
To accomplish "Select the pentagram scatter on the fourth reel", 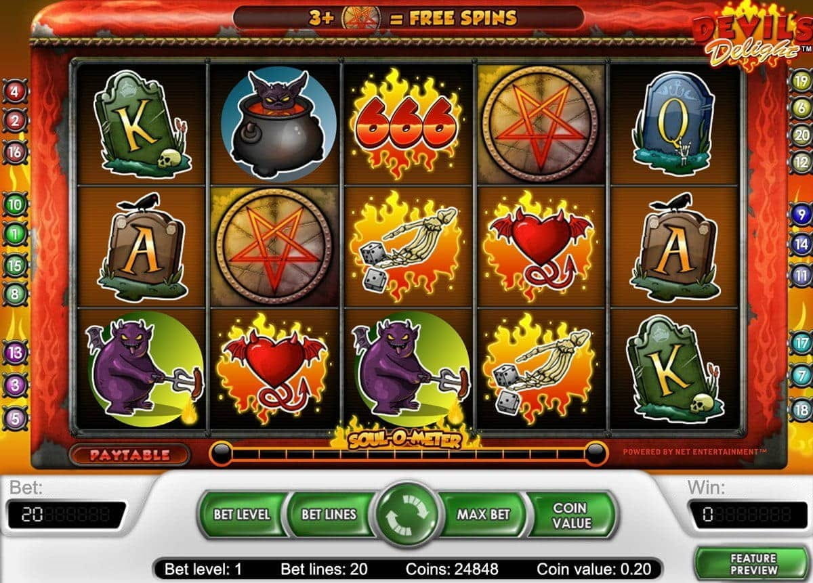I will coord(540,122).
